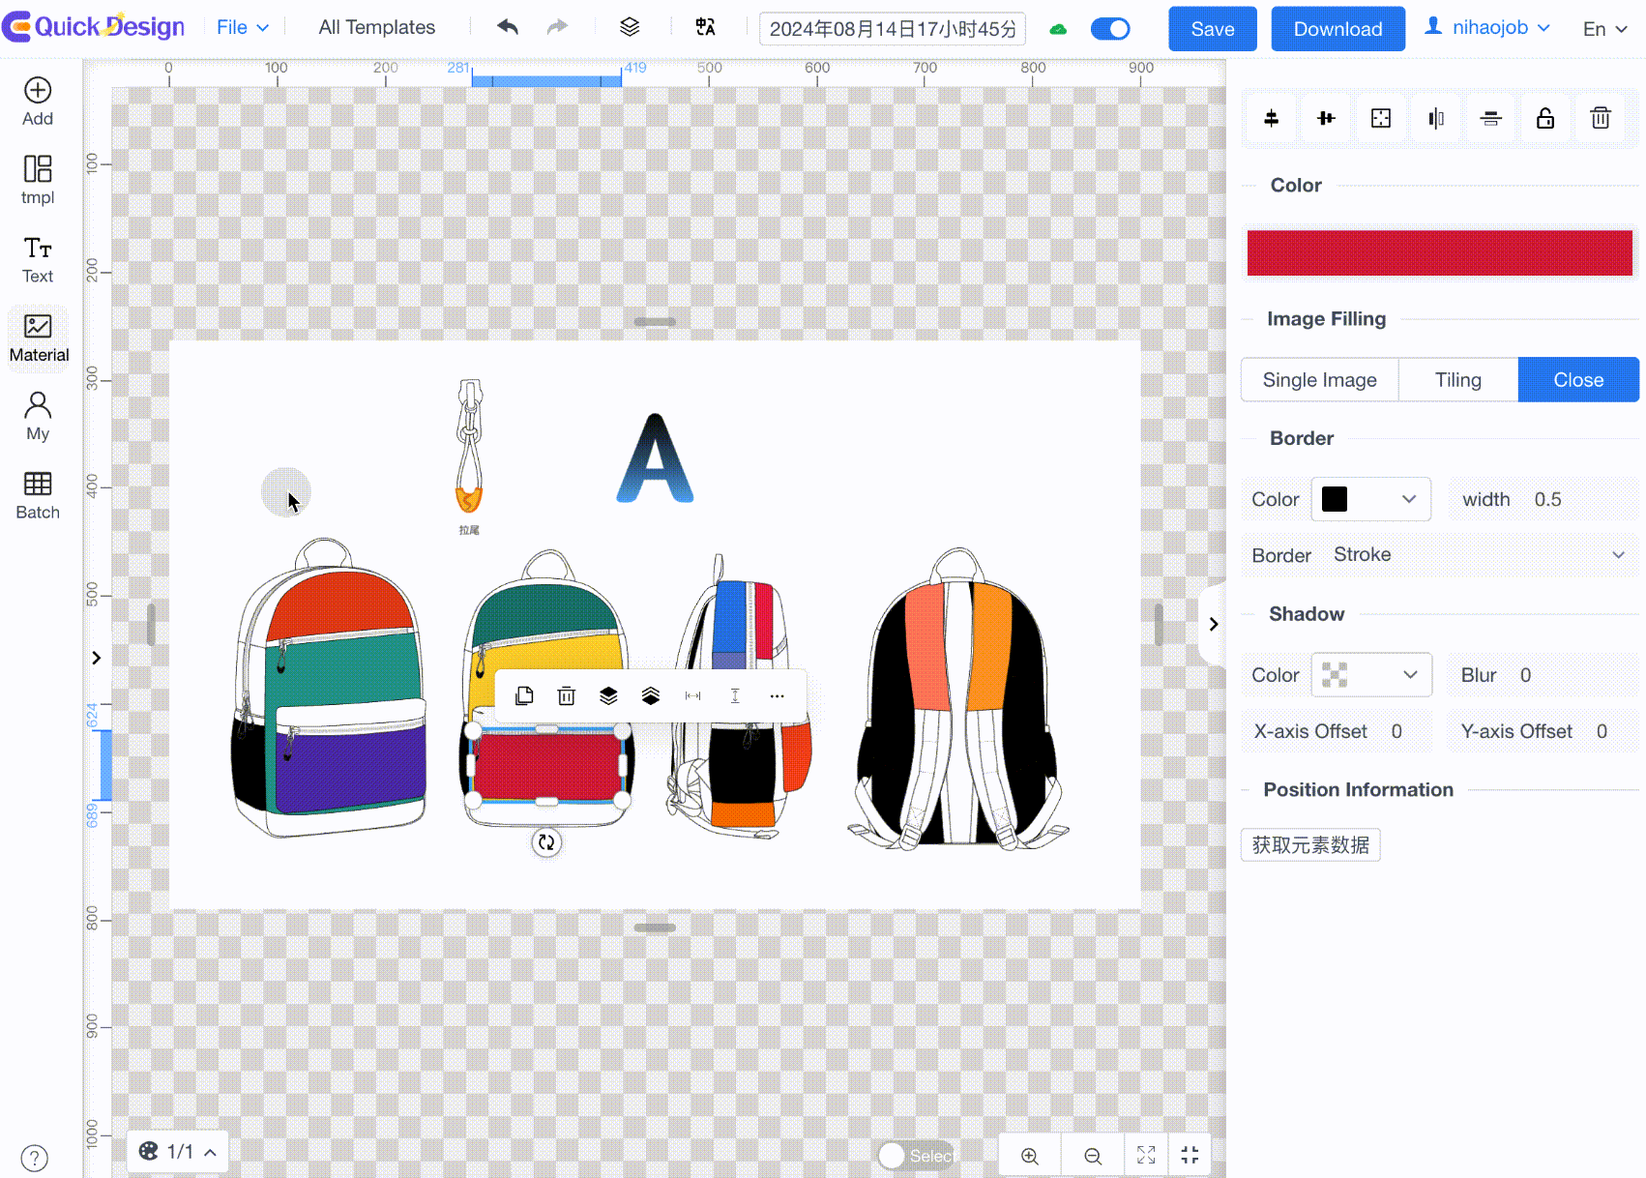Move layer down in floating toolbar

(x=608, y=695)
